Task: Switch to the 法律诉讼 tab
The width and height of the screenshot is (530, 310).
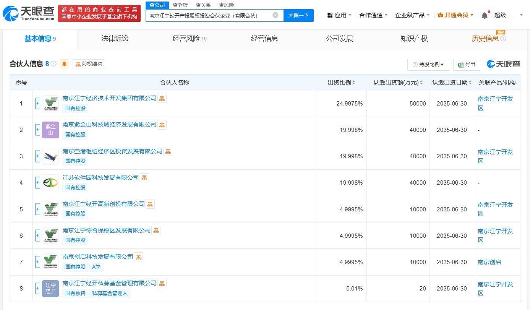Action: (115, 39)
